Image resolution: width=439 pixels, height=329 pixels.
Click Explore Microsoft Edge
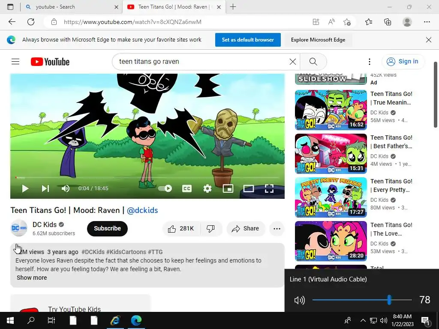pyautogui.click(x=318, y=40)
